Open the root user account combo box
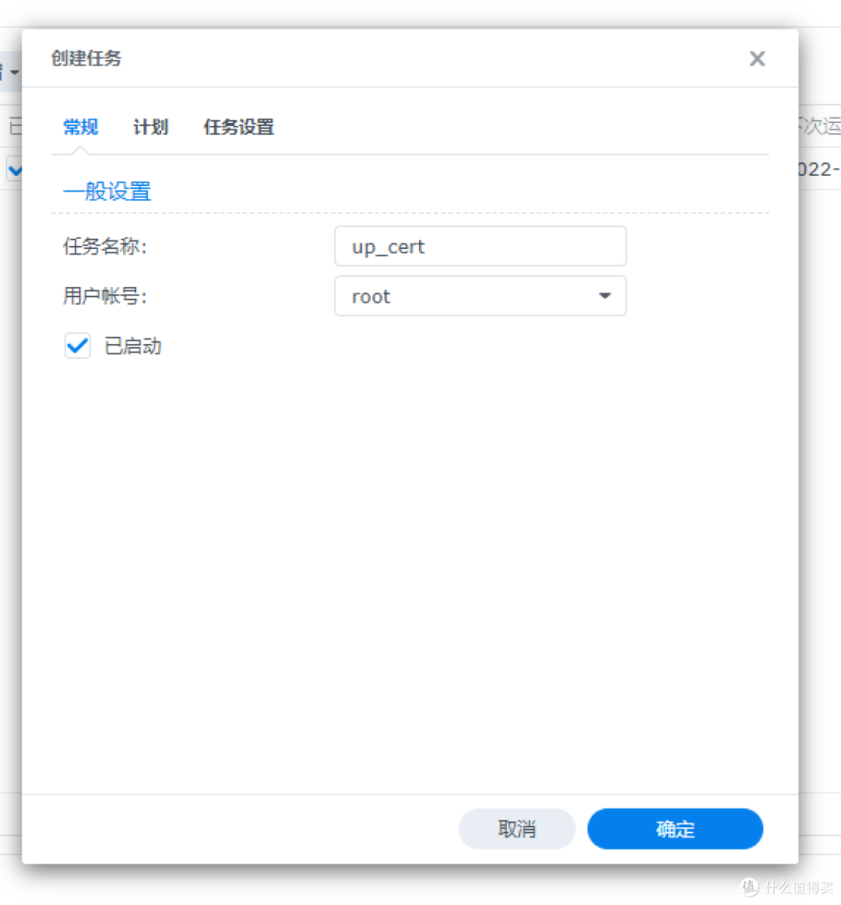Image resolution: width=841 pixels, height=905 pixels. [x=467, y=296]
